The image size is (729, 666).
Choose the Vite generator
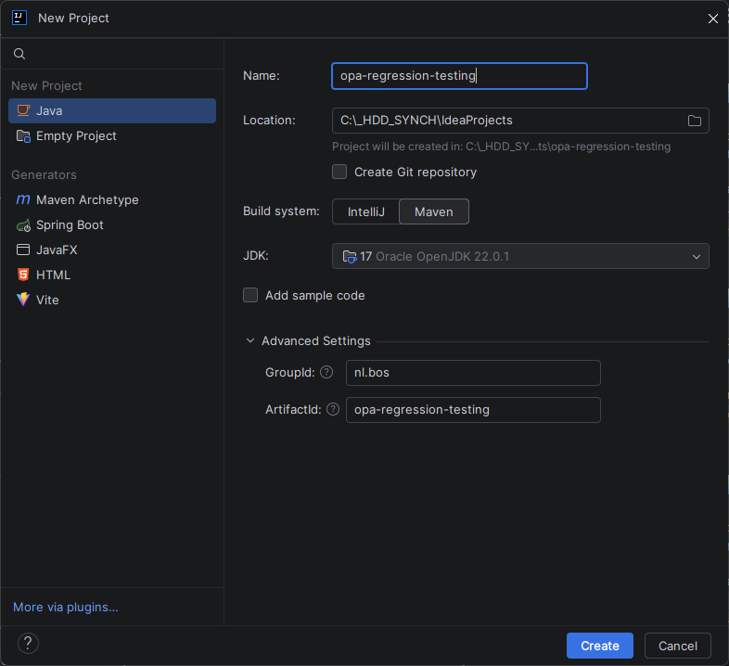[112, 300]
